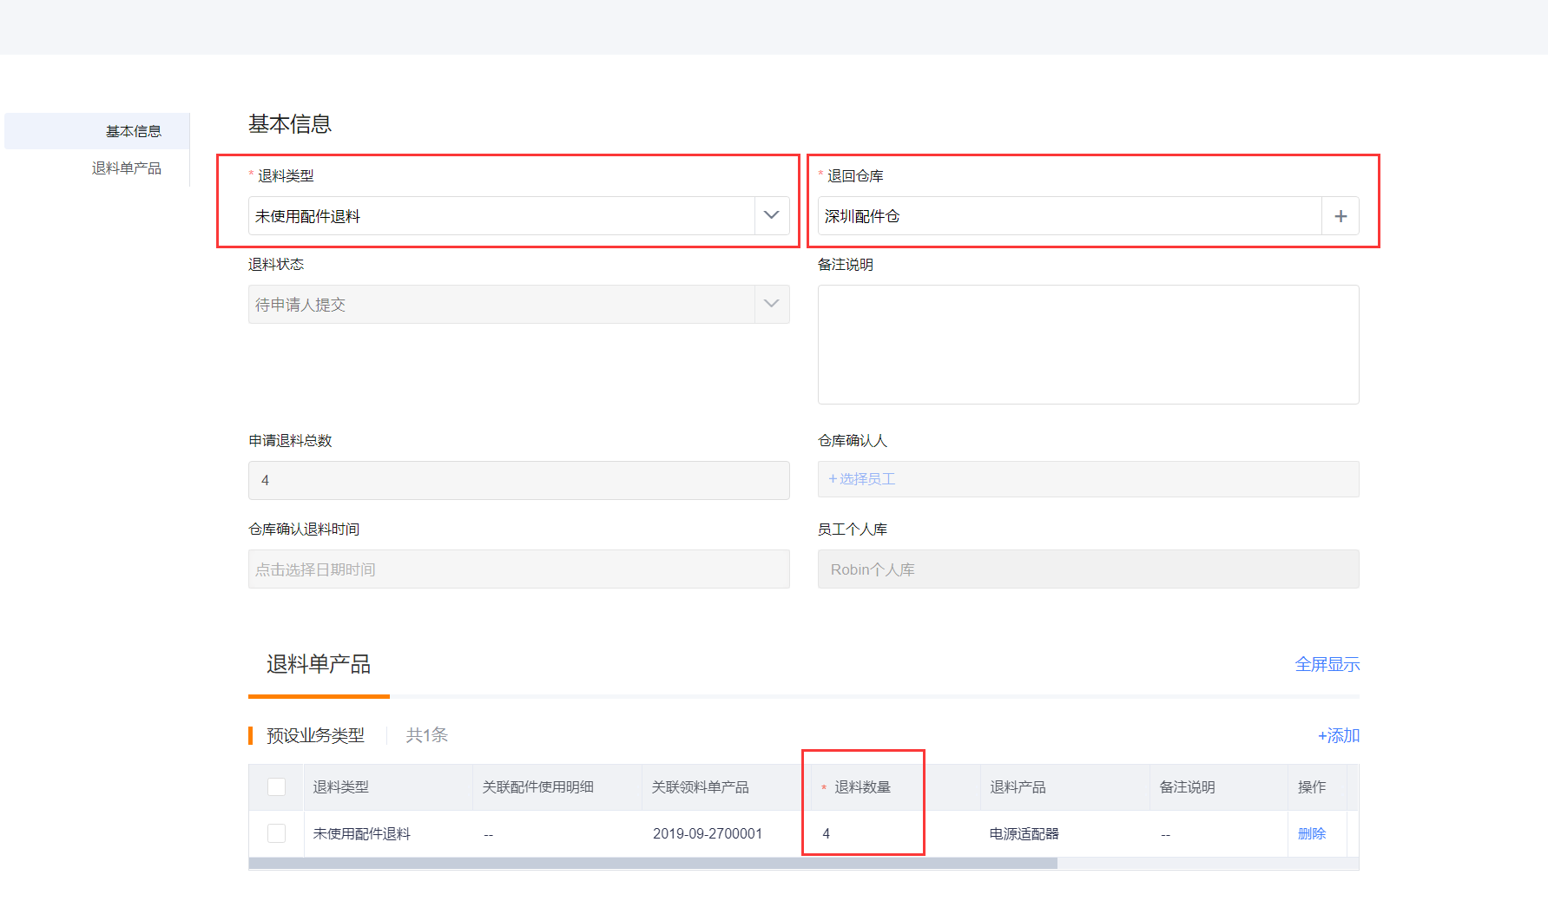Viewport: 1548px width, 921px height.
Task: Click the +添加 link
Action: 1339,735
